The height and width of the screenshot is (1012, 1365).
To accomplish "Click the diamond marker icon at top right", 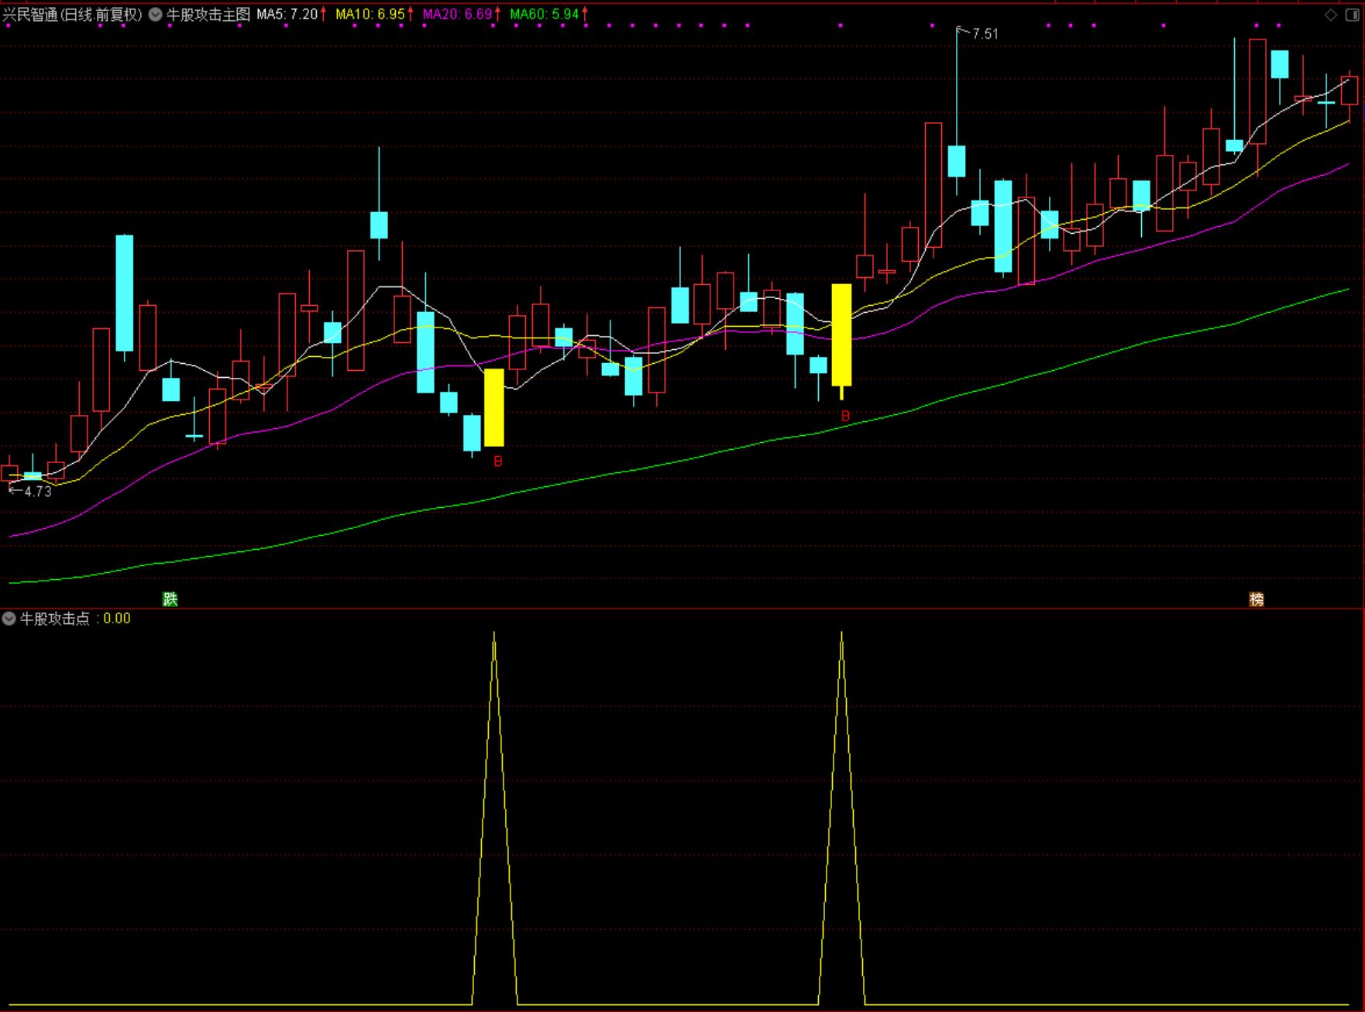I will pos(1331,15).
